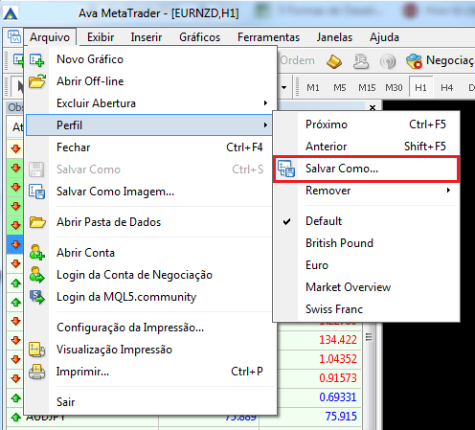Expand the Remover submenu arrow

[448, 191]
